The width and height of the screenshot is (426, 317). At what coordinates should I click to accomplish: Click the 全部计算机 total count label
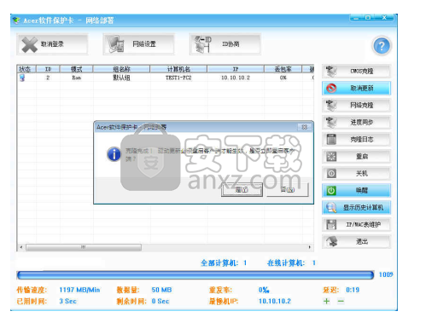(219, 263)
